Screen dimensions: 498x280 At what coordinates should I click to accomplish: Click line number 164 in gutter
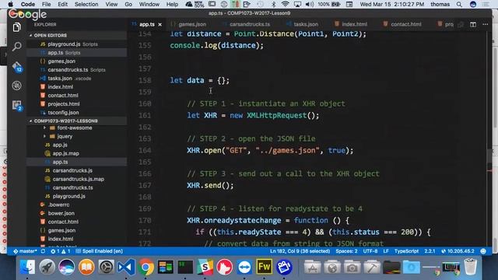pyautogui.click(x=145, y=150)
